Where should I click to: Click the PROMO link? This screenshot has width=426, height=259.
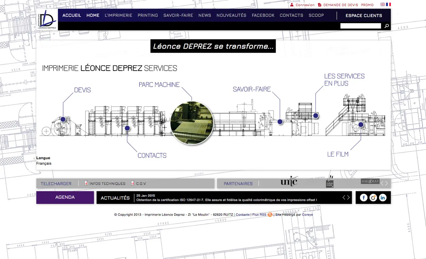367,5
